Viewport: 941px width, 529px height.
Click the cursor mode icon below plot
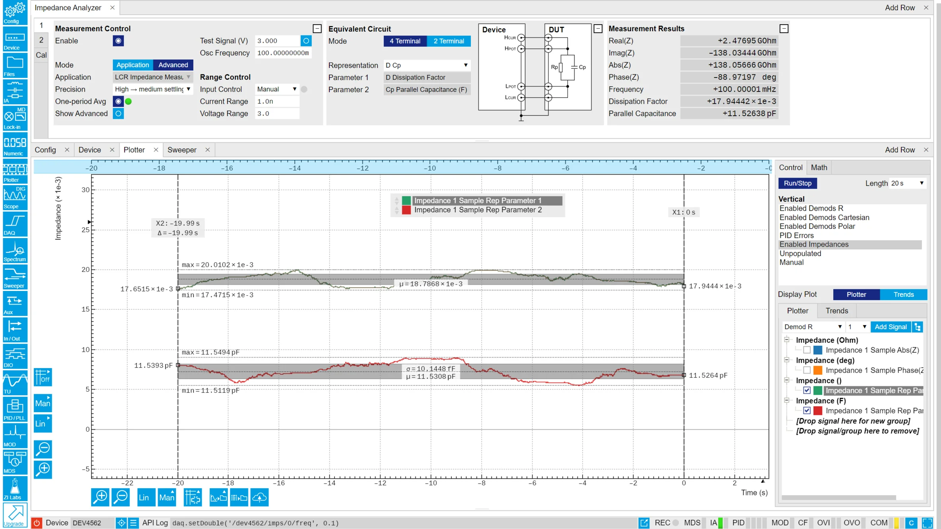pyautogui.click(x=193, y=497)
